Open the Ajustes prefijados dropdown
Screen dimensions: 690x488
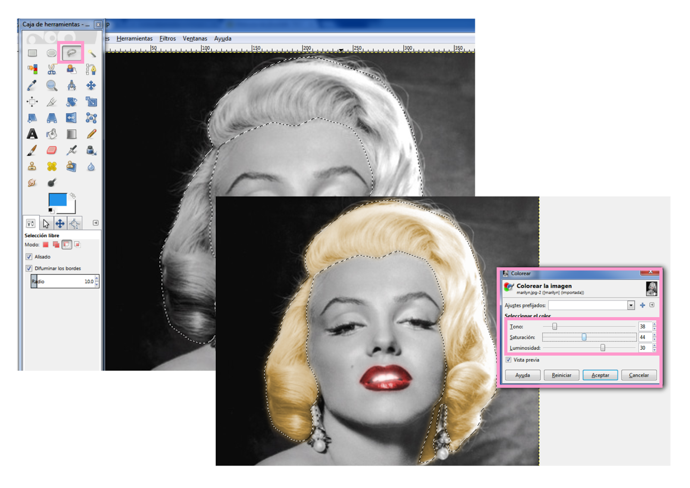631,305
